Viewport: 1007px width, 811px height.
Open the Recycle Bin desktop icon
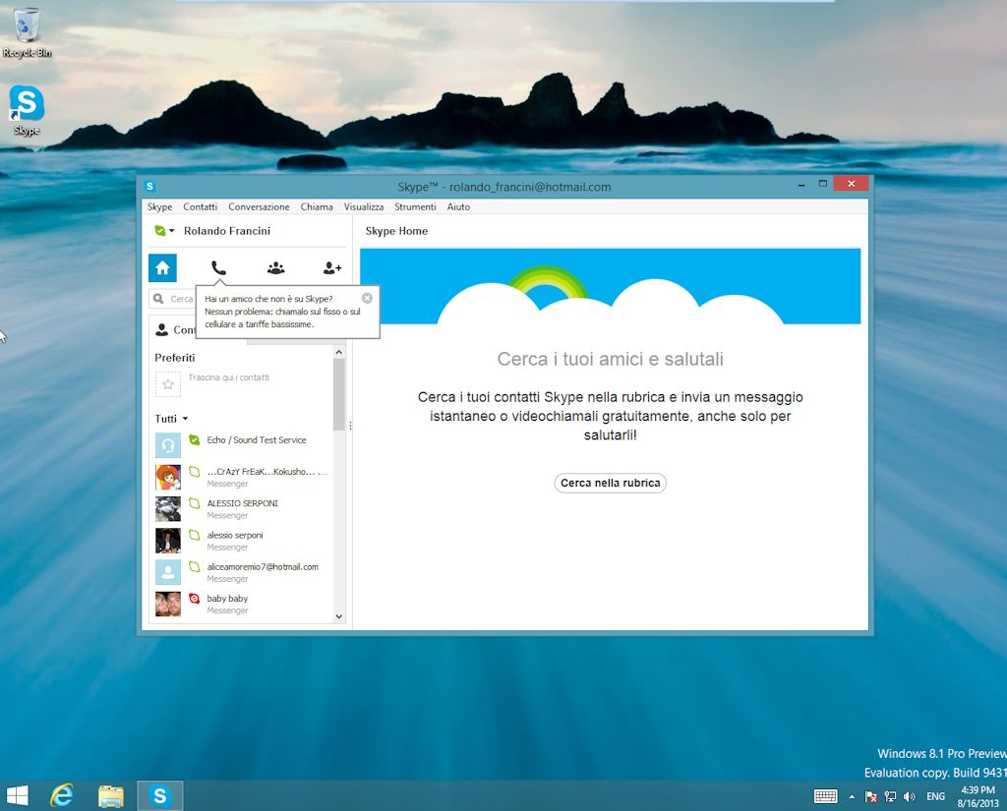click(27, 32)
